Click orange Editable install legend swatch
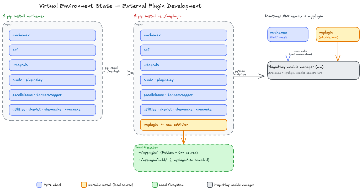 click(x=84, y=185)
